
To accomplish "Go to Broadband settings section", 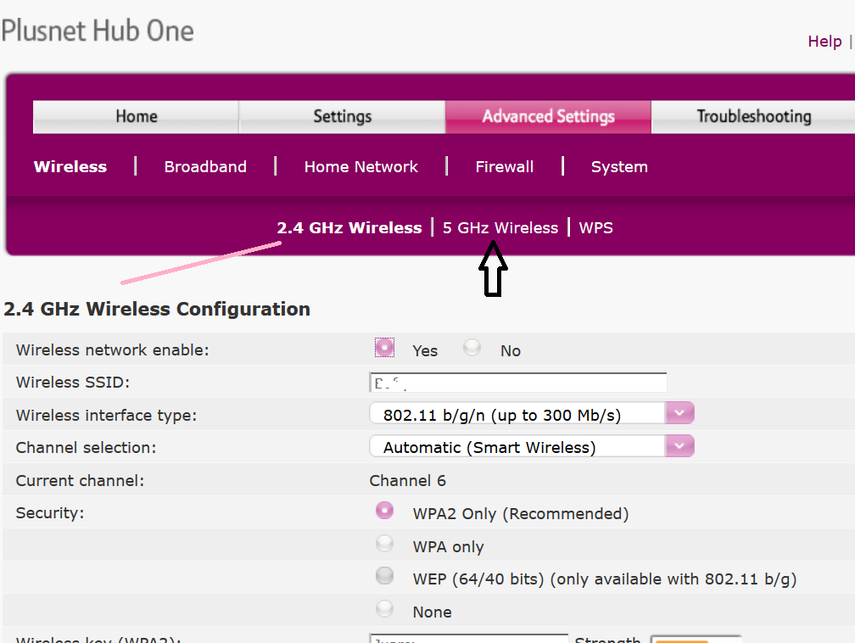I will (205, 167).
